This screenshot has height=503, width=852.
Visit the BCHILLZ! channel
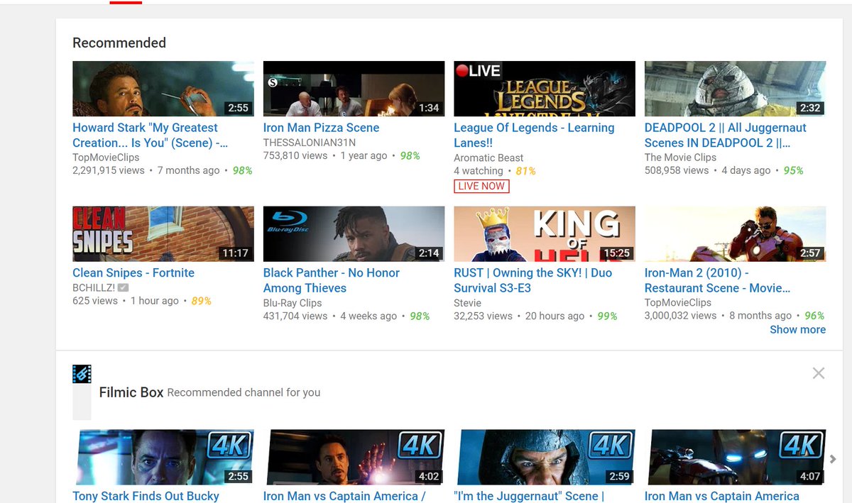[94, 287]
